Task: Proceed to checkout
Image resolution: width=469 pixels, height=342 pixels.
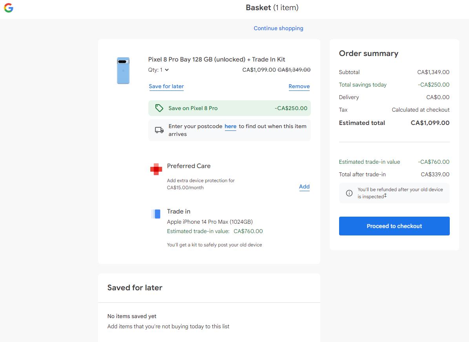Action: (x=394, y=226)
